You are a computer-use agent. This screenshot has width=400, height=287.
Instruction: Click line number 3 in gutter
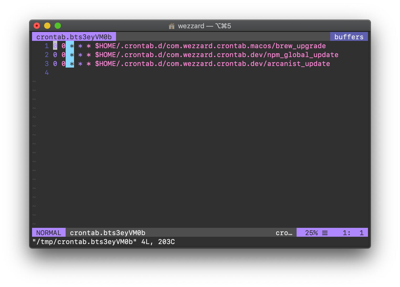47,64
